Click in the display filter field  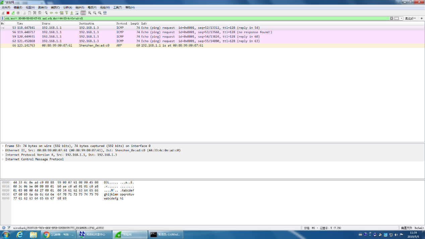tap(201, 18)
